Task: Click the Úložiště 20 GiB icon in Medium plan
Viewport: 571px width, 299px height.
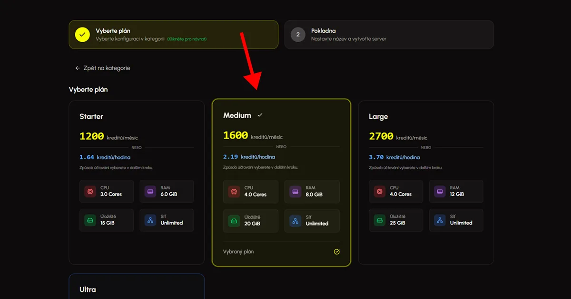Action: click(x=234, y=220)
